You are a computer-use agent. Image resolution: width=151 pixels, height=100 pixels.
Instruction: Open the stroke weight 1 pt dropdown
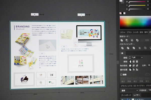142,57
